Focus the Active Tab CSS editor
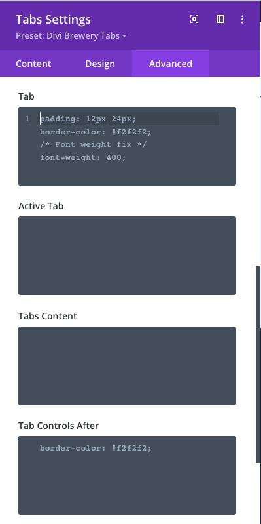261x524 pixels. click(127, 256)
